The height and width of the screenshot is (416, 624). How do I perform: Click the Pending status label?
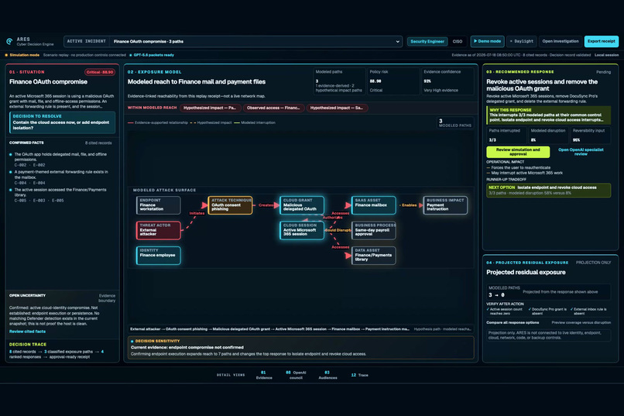603,72
